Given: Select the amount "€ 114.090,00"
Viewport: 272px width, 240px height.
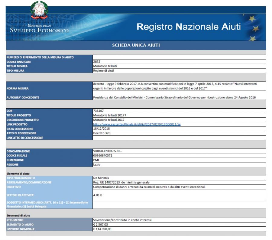Looking at the screenshot, I should 102,229.
